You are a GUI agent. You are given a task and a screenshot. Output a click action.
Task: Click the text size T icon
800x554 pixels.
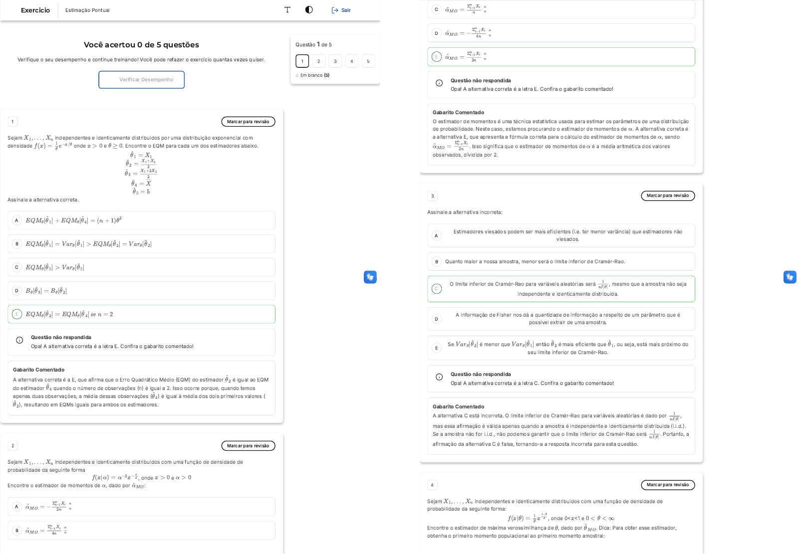(x=287, y=10)
